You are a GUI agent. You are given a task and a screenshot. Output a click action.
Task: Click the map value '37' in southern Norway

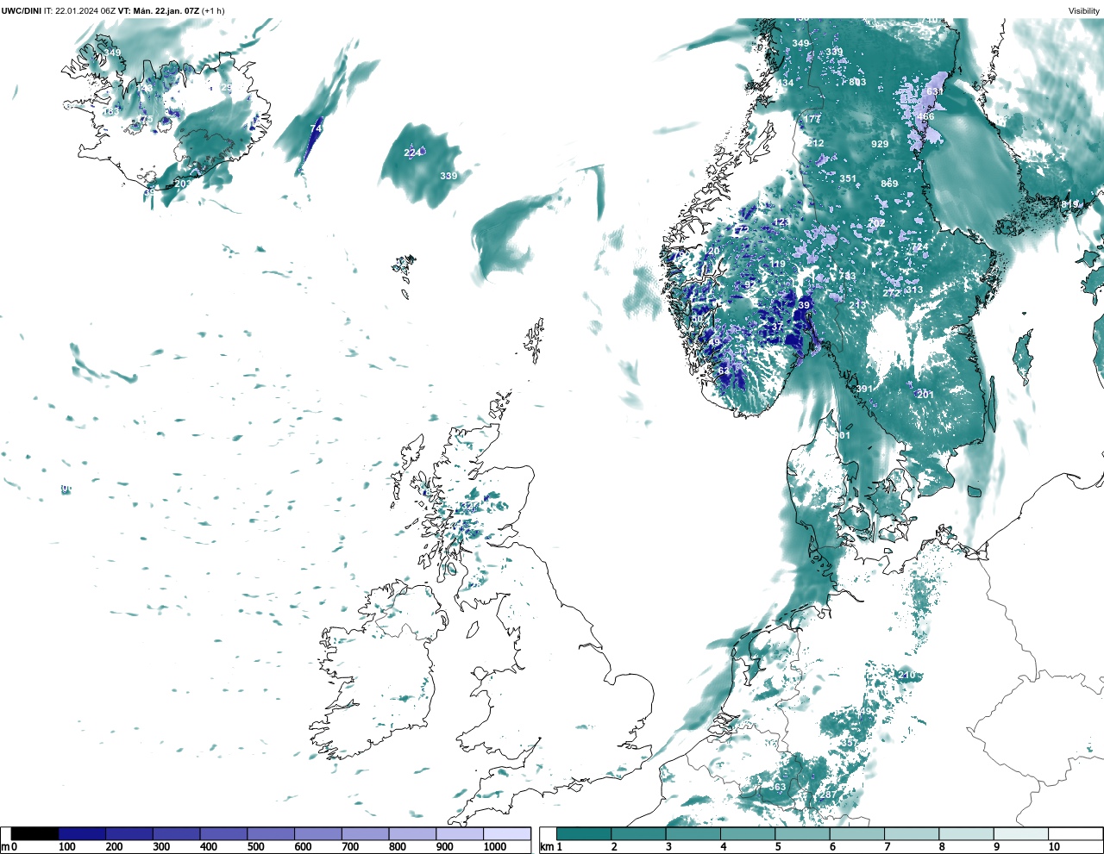[777, 327]
